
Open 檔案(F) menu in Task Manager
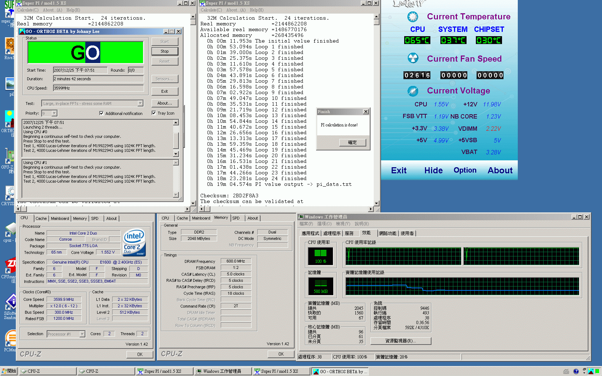click(x=306, y=224)
